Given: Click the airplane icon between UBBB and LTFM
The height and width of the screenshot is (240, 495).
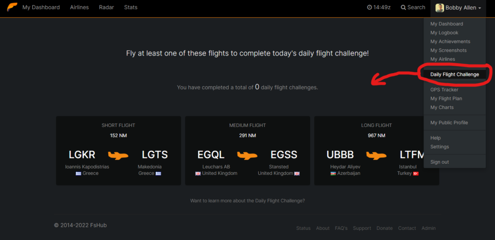Looking at the screenshot, I should point(376,155).
